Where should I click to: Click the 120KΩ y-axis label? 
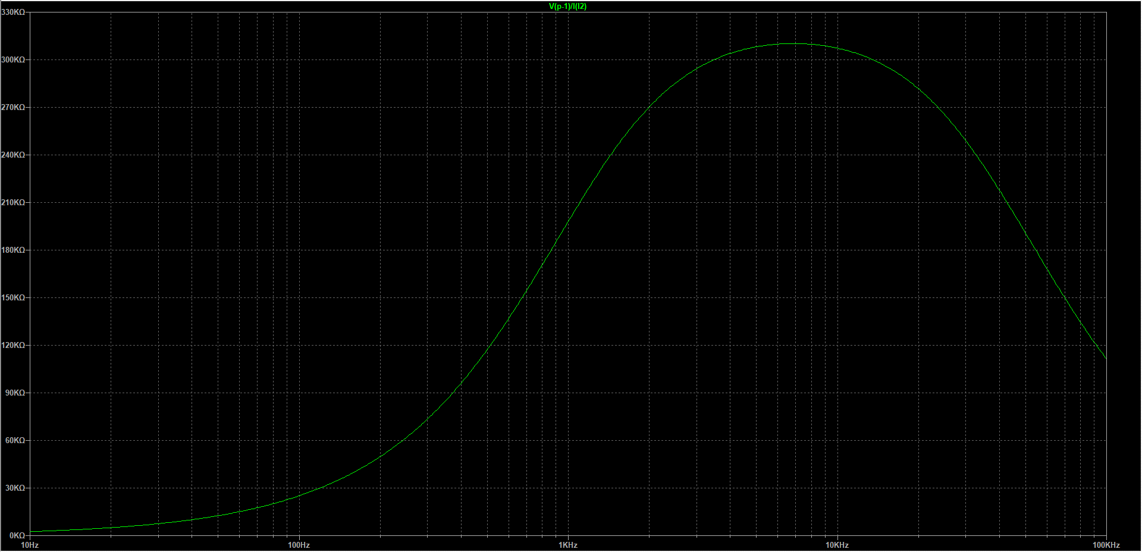(x=13, y=345)
